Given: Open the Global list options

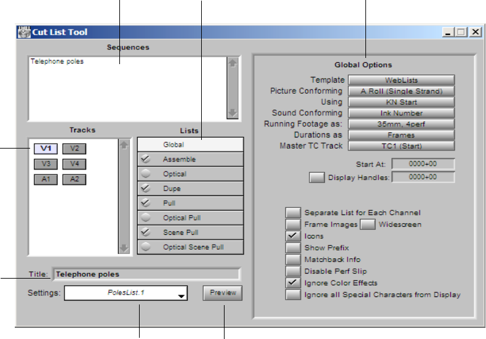Looking at the screenshot, I should pos(191,145).
